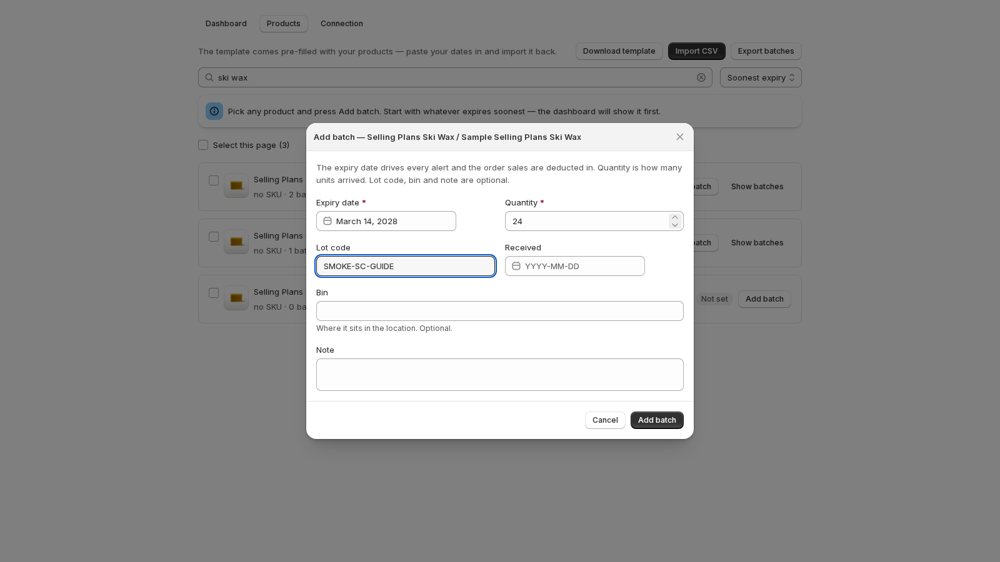Click the search magnifier icon
The height and width of the screenshot is (562, 1000).
click(x=209, y=77)
